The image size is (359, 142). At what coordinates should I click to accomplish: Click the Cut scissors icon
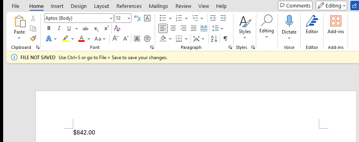(33, 18)
